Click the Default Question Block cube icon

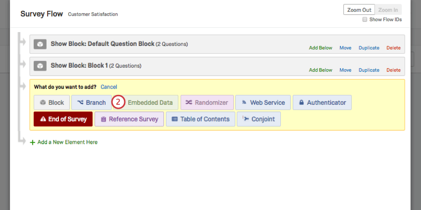[x=40, y=44]
